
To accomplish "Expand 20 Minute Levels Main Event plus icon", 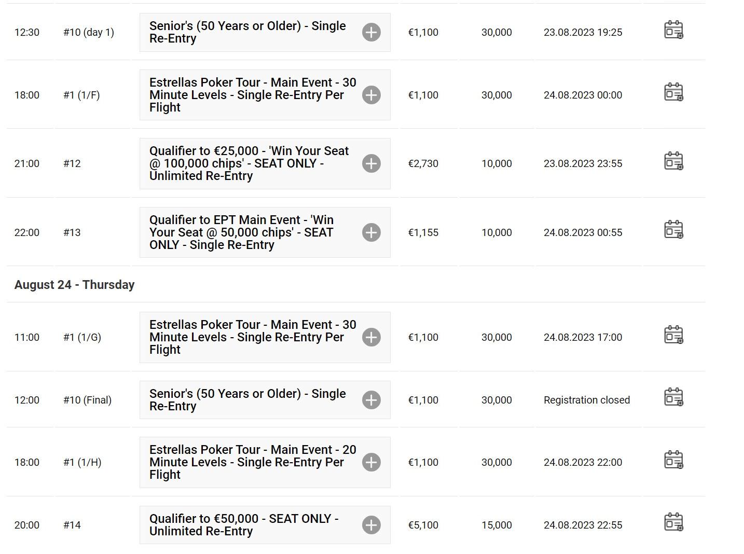I will coord(371,462).
